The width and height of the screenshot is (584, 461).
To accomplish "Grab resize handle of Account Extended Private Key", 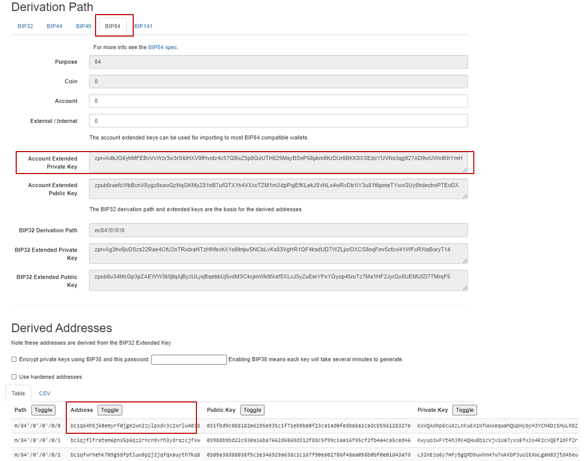I will click(x=465, y=169).
